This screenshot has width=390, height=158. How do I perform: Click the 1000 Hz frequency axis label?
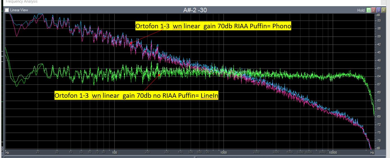coord(223,153)
